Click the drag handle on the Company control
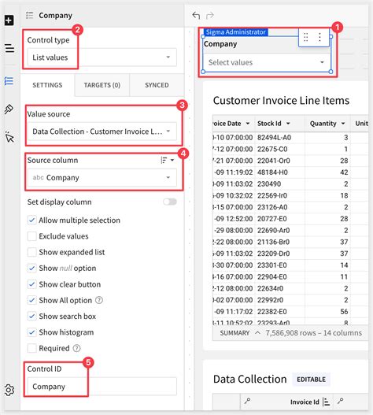373x415 pixels. pyautogui.click(x=306, y=37)
